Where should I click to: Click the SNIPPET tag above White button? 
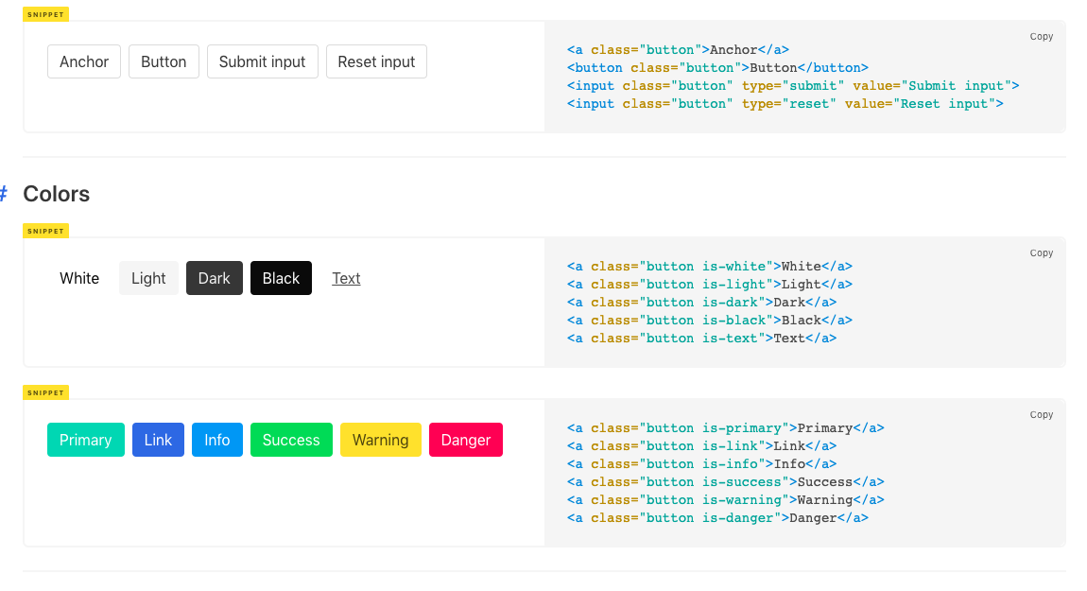45,231
